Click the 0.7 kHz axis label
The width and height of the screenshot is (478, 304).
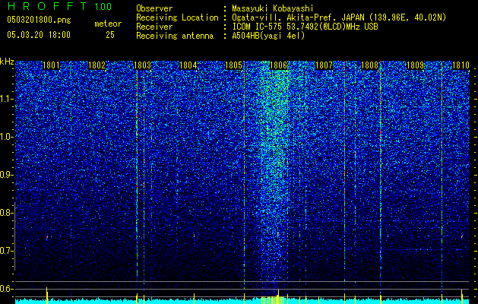(6, 251)
